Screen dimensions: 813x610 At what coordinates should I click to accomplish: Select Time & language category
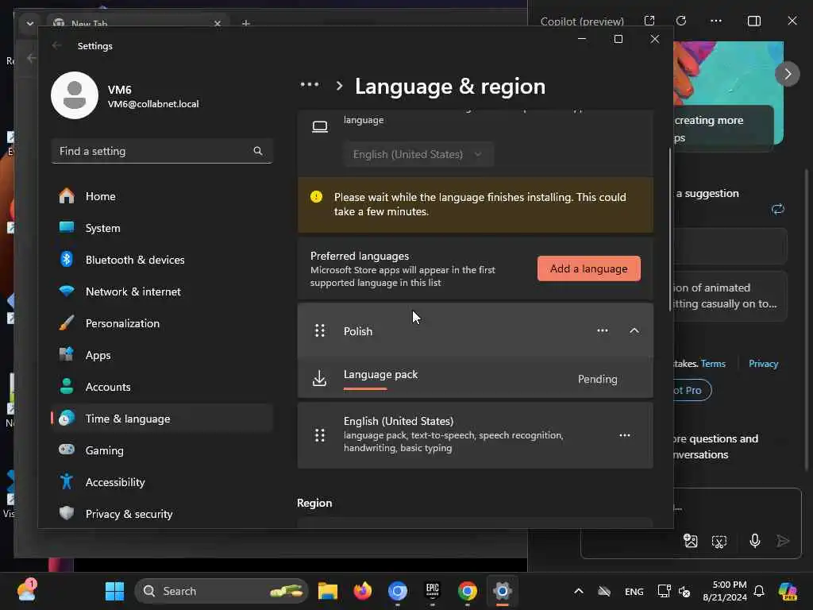[162, 419]
